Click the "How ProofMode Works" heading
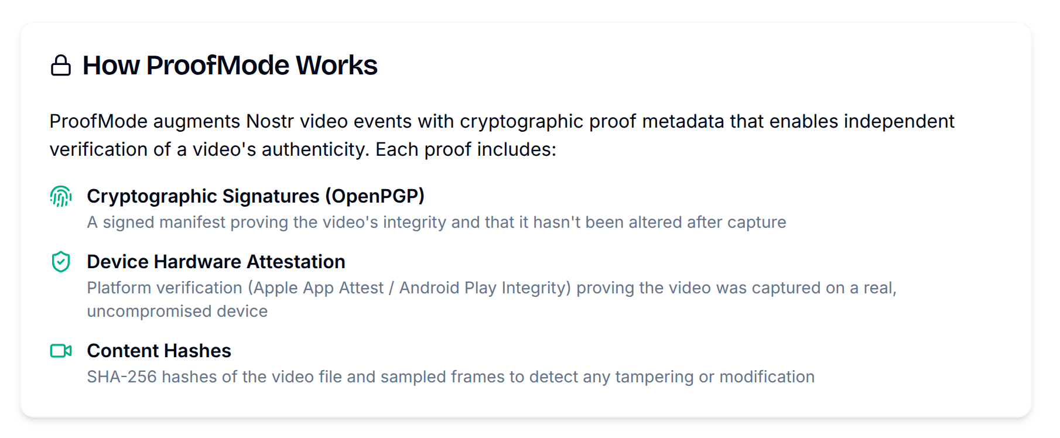The height and width of the screenshot is (438, 1060). coord(230,65)
